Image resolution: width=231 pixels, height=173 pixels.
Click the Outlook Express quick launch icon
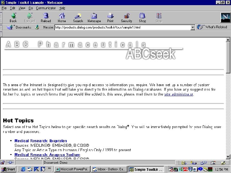pyautogui.click(x=30, y=169)
